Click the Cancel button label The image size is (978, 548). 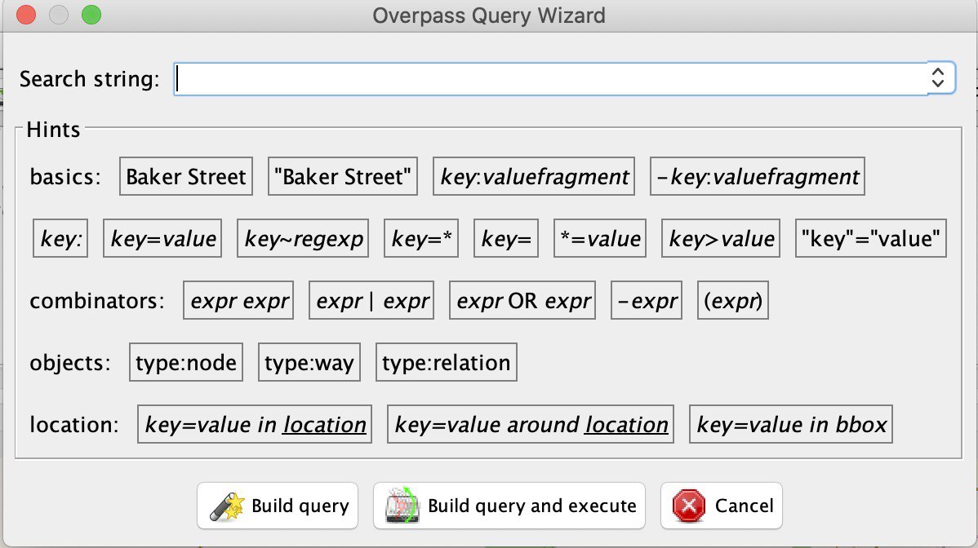point(744,506)
